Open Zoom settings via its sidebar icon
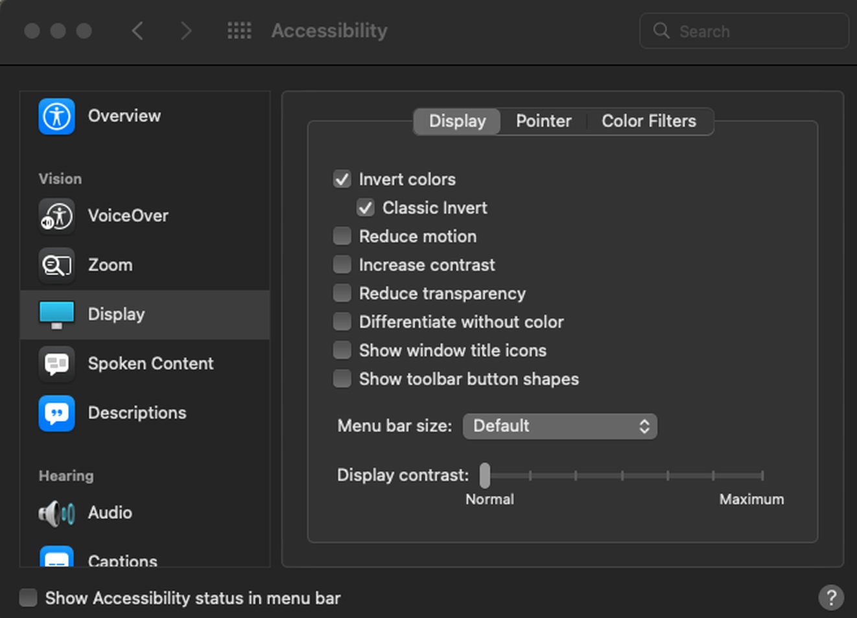 pos(56,265)
